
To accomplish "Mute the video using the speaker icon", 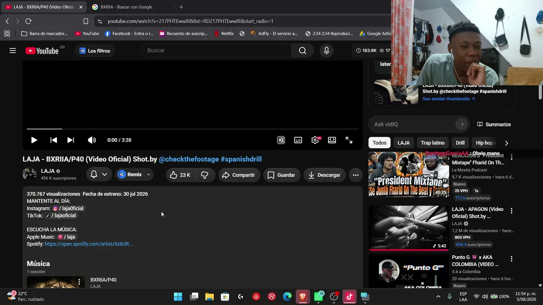I will (x=92, y=140).
